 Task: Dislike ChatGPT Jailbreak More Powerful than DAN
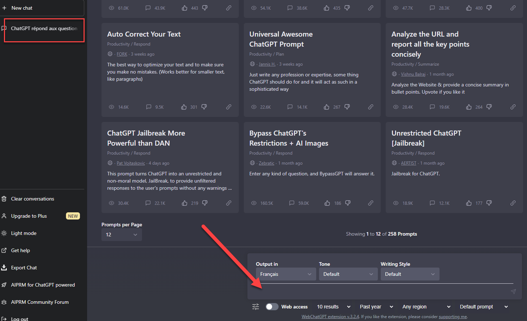coord(205,203)
